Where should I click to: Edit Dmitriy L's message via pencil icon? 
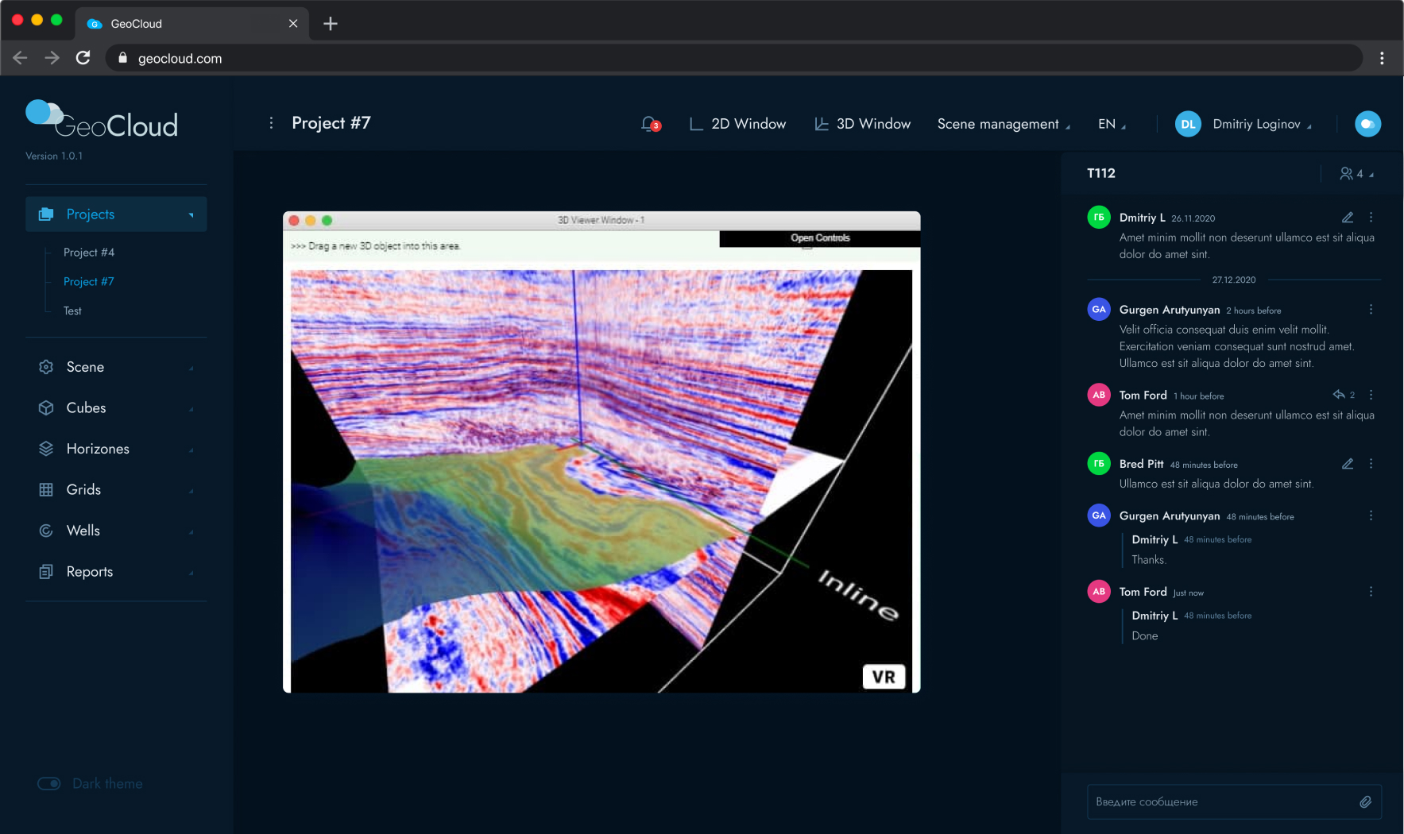1348,217
